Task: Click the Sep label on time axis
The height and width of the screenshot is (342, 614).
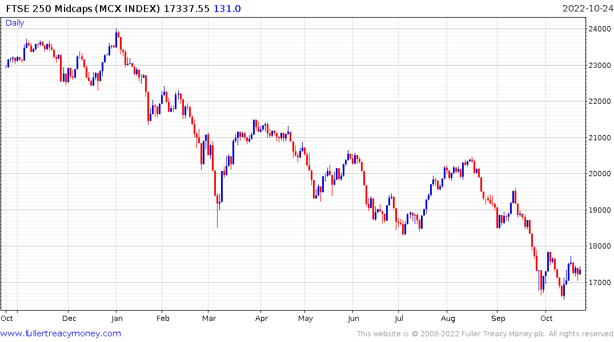Action: (x=499, y=318)
